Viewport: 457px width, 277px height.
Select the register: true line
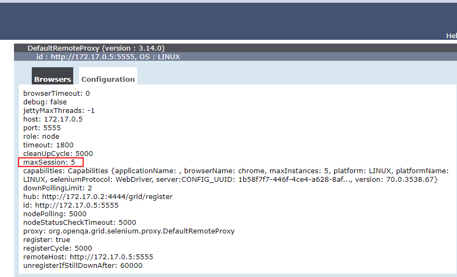(x=47, y=240)
